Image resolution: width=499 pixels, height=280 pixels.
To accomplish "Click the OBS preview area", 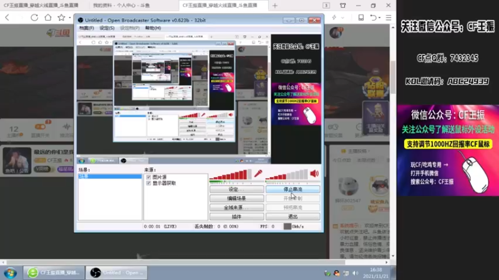I will 199,99.
